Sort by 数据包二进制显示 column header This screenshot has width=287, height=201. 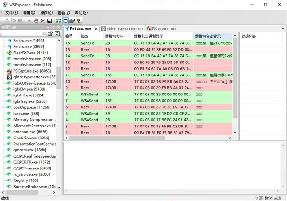point(163,36)
